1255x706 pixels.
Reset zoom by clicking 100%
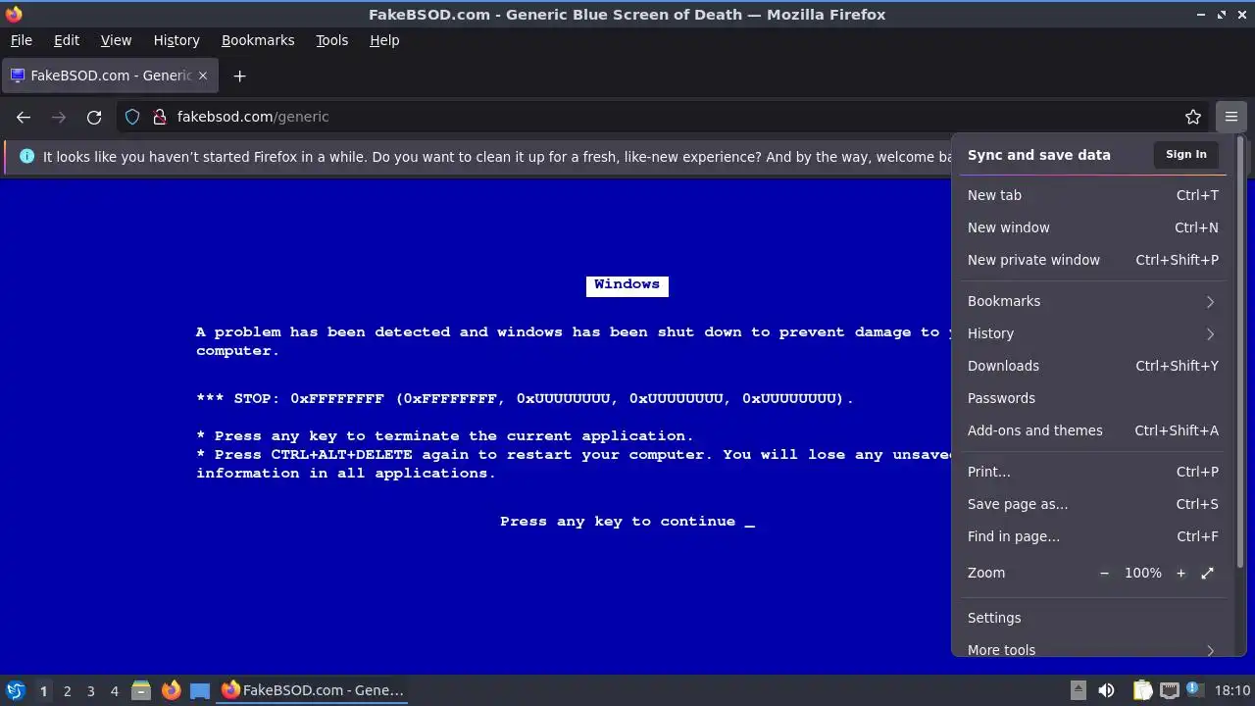(x=1142, y=573)
